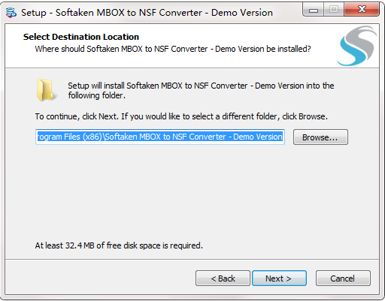Minimize the Setup window

pyautogui.click(x=314, y=10)
